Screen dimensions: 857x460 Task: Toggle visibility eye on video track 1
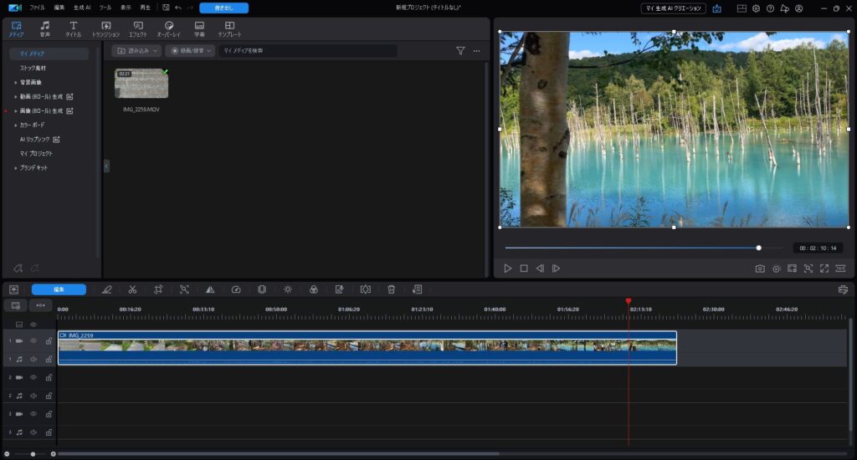[33, 341]
